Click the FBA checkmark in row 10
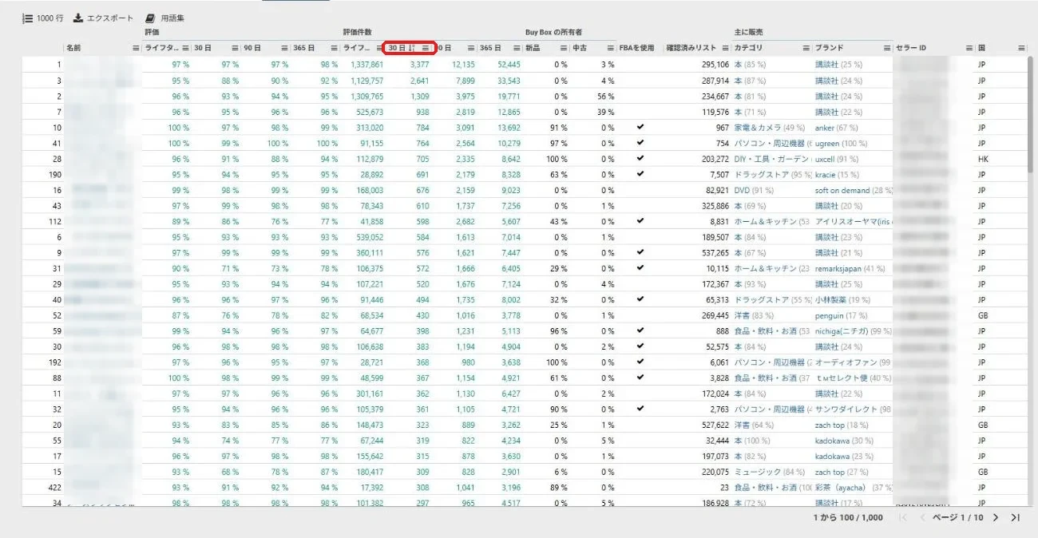1038x538 pixels. [x=640, y=127]
